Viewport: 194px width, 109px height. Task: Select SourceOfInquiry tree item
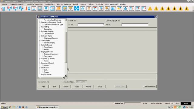click(49, 43)
